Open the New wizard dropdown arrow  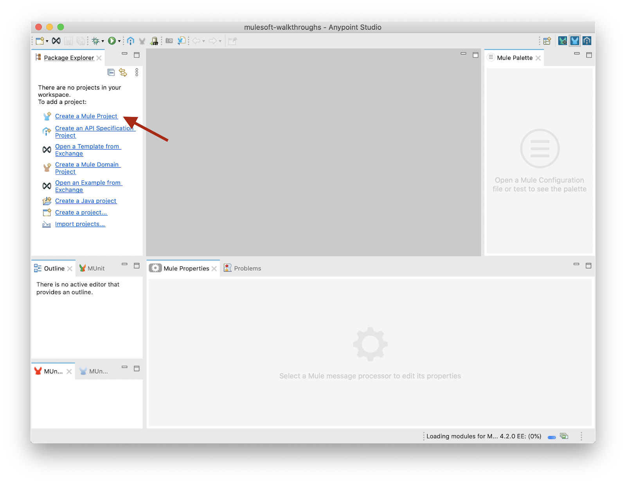tap(47, 41)
